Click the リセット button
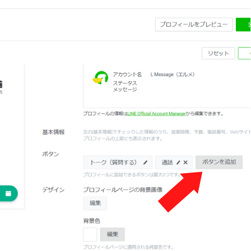Viewport: 251px width, 251px height. pos(218,53)
